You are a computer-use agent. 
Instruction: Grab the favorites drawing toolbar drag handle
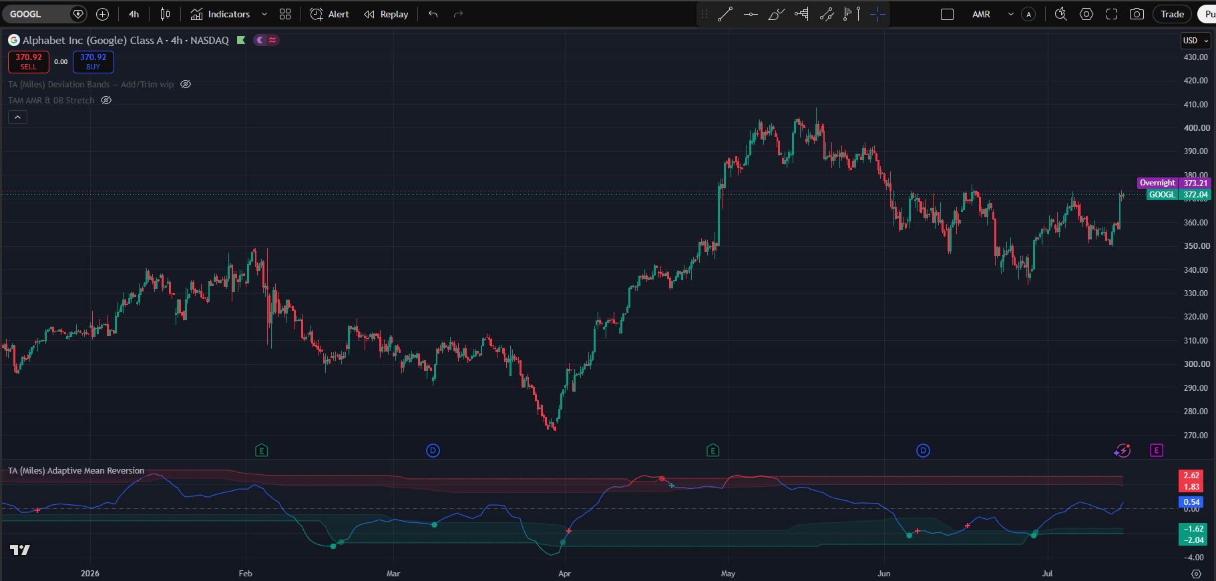coord(704,14)
